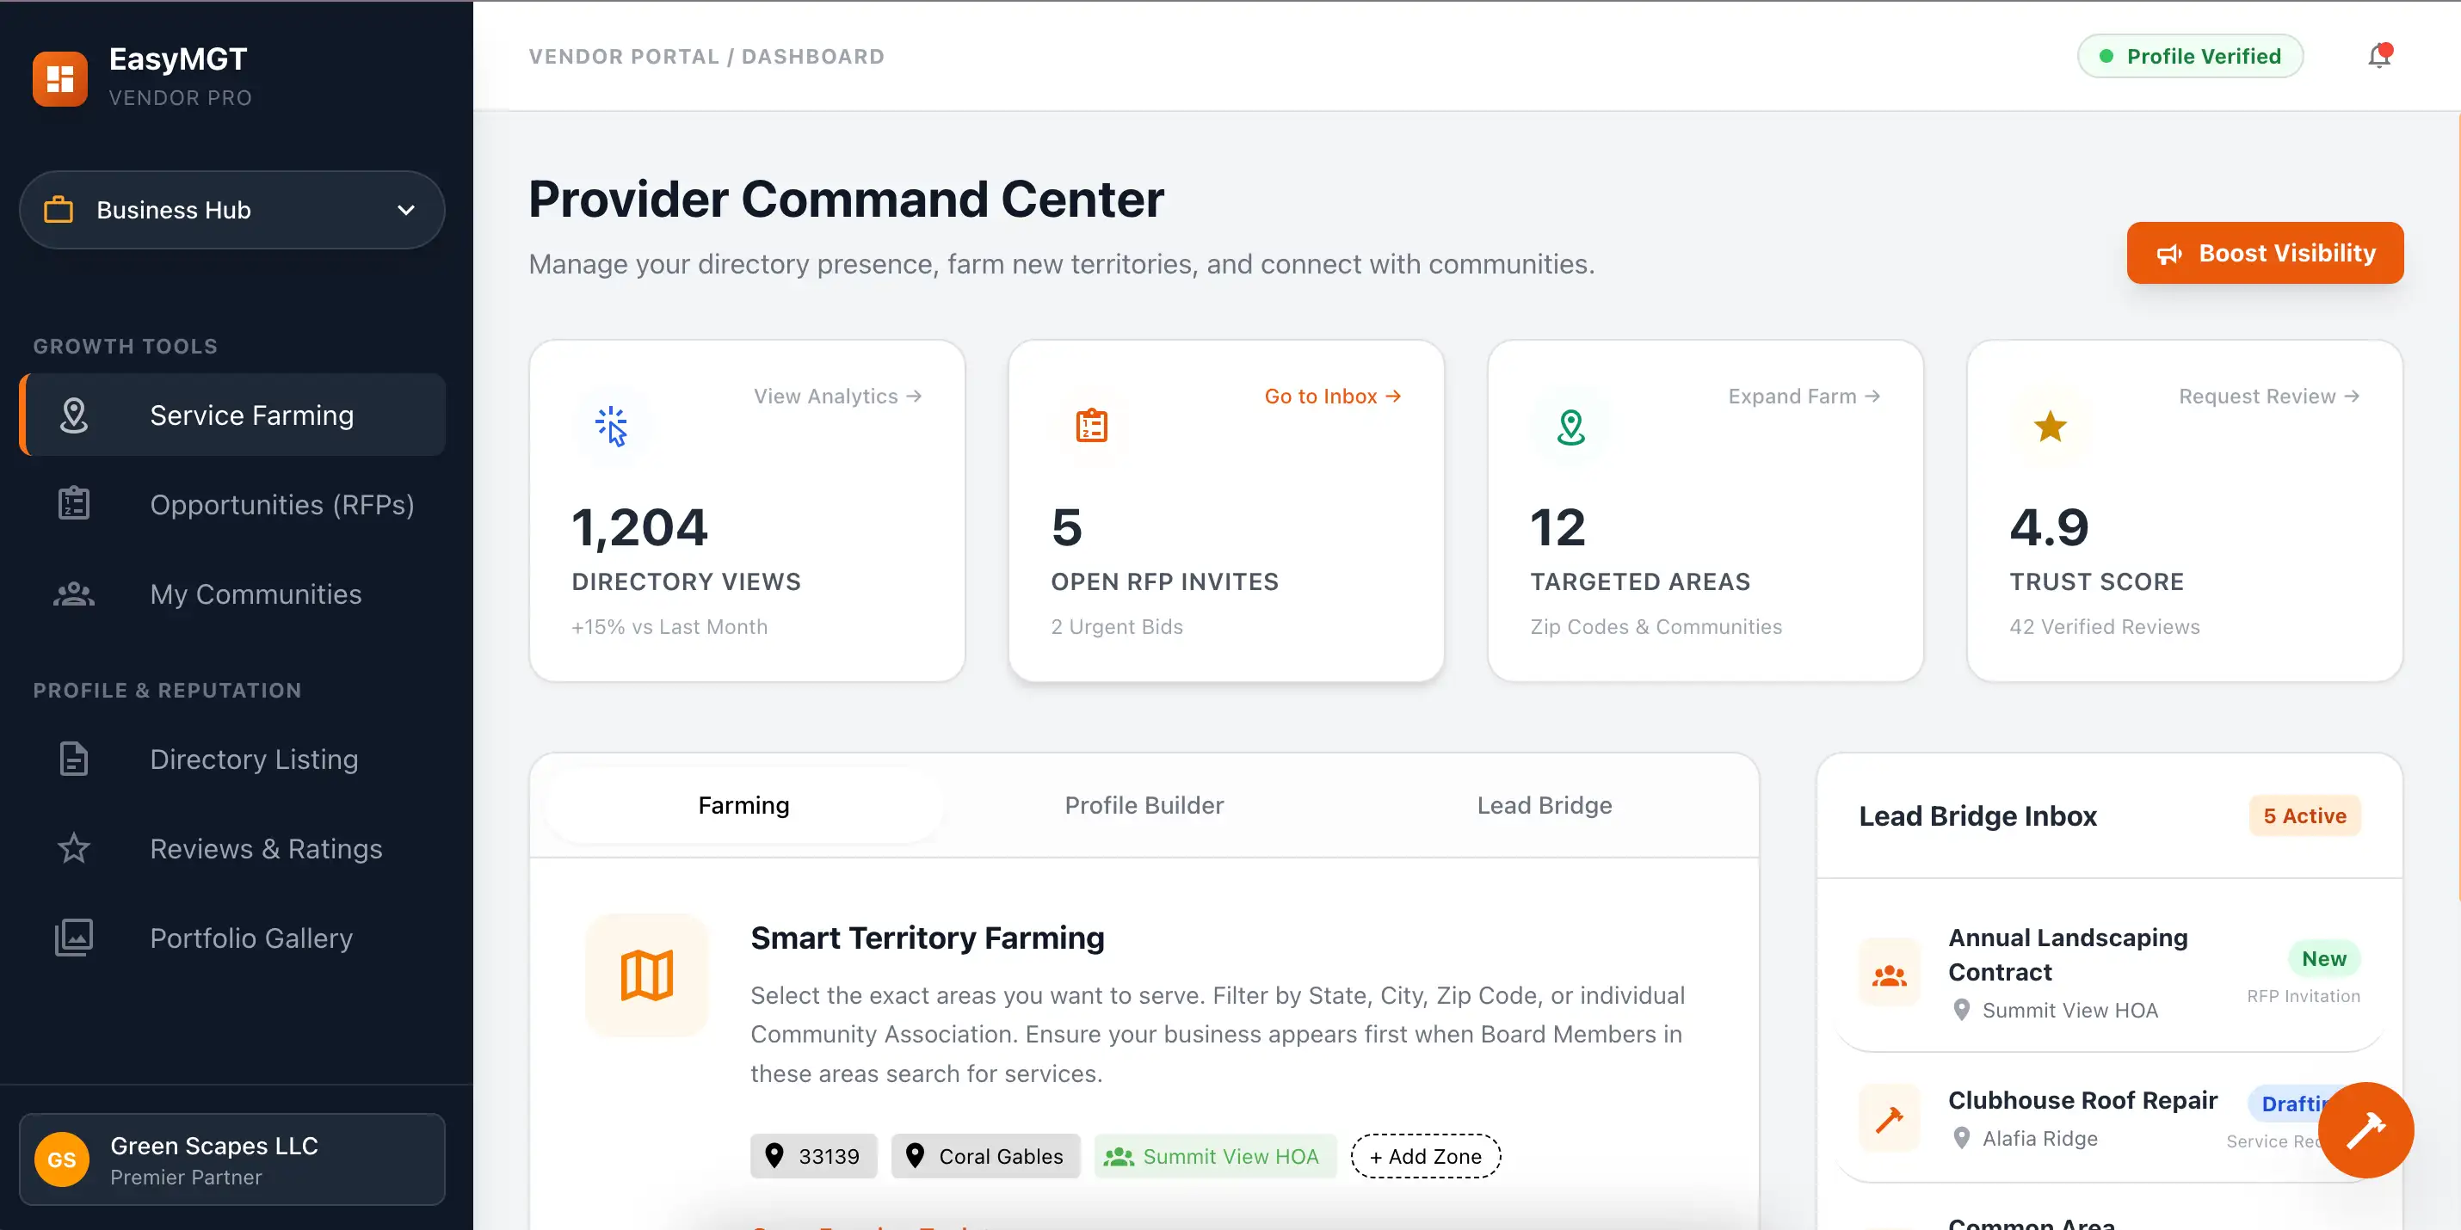Viewport: 2461px width, 1230px height.
Task: Switch to the Lead Bridge tab
Action: pyautogui.click(x=1544, y=805)
